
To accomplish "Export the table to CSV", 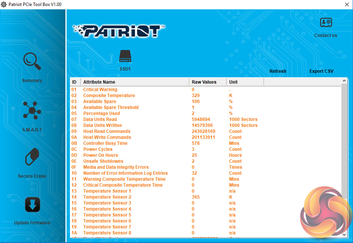I will tap(321, 71).
